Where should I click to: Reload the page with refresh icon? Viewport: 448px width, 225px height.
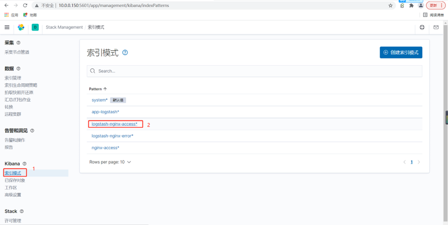(25, 5)
